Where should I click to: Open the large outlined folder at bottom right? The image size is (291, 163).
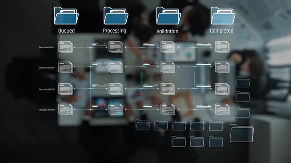(x=242, y=133)
